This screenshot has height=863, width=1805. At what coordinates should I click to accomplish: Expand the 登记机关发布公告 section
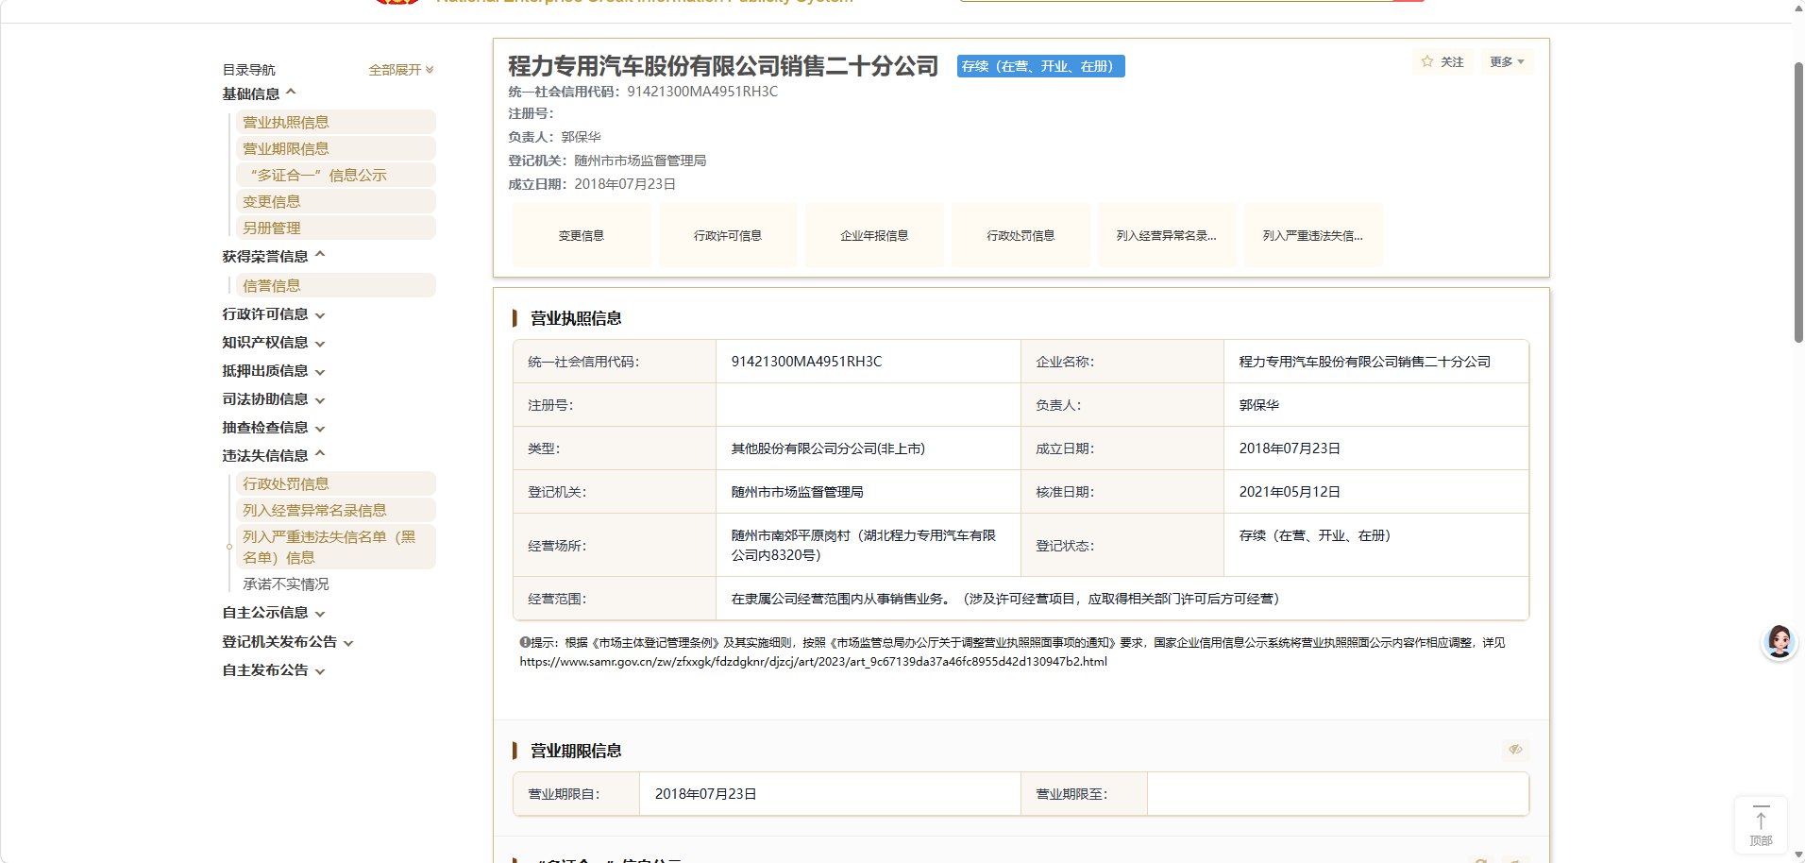pyautogui.click(x=288, y=642)
